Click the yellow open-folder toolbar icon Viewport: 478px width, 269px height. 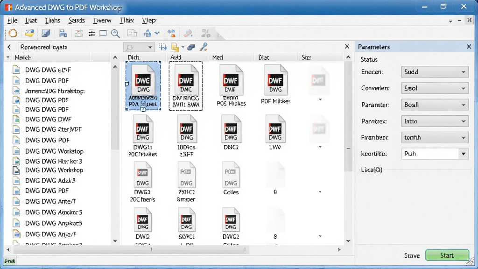(29, 33)
